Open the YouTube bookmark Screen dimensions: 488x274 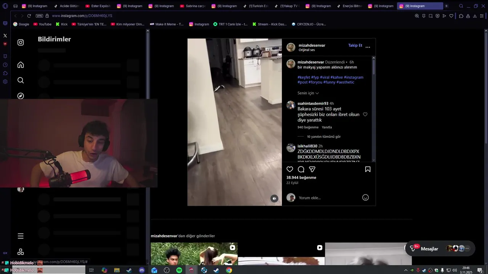pyautogui.click(x=42, y=24)
